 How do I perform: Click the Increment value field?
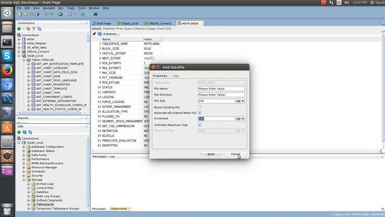pyautogui.click(x=217, y=119)
